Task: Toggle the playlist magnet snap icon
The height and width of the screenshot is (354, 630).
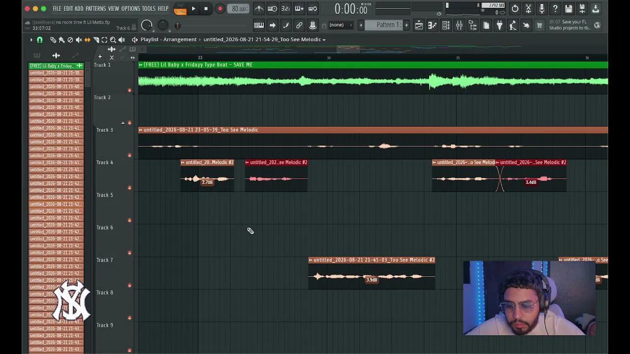Action: 40,40
